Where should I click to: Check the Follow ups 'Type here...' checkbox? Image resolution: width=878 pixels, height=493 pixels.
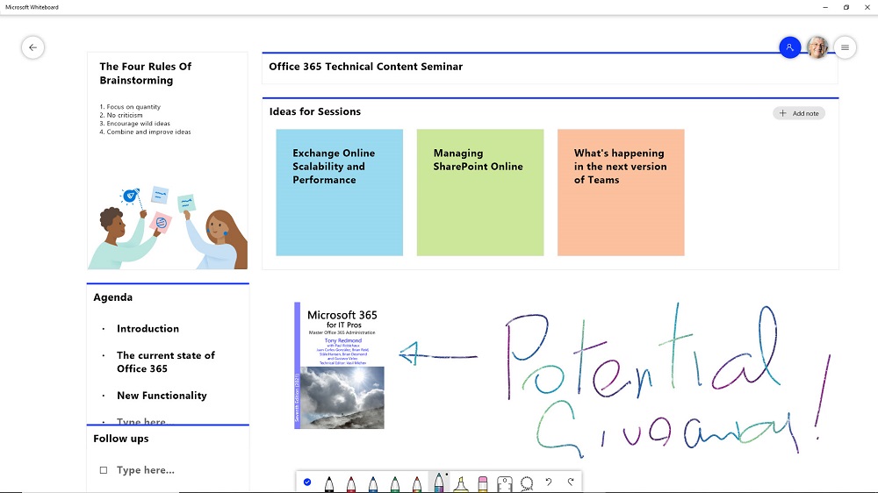pyautogui.click(x=104, y=470)
